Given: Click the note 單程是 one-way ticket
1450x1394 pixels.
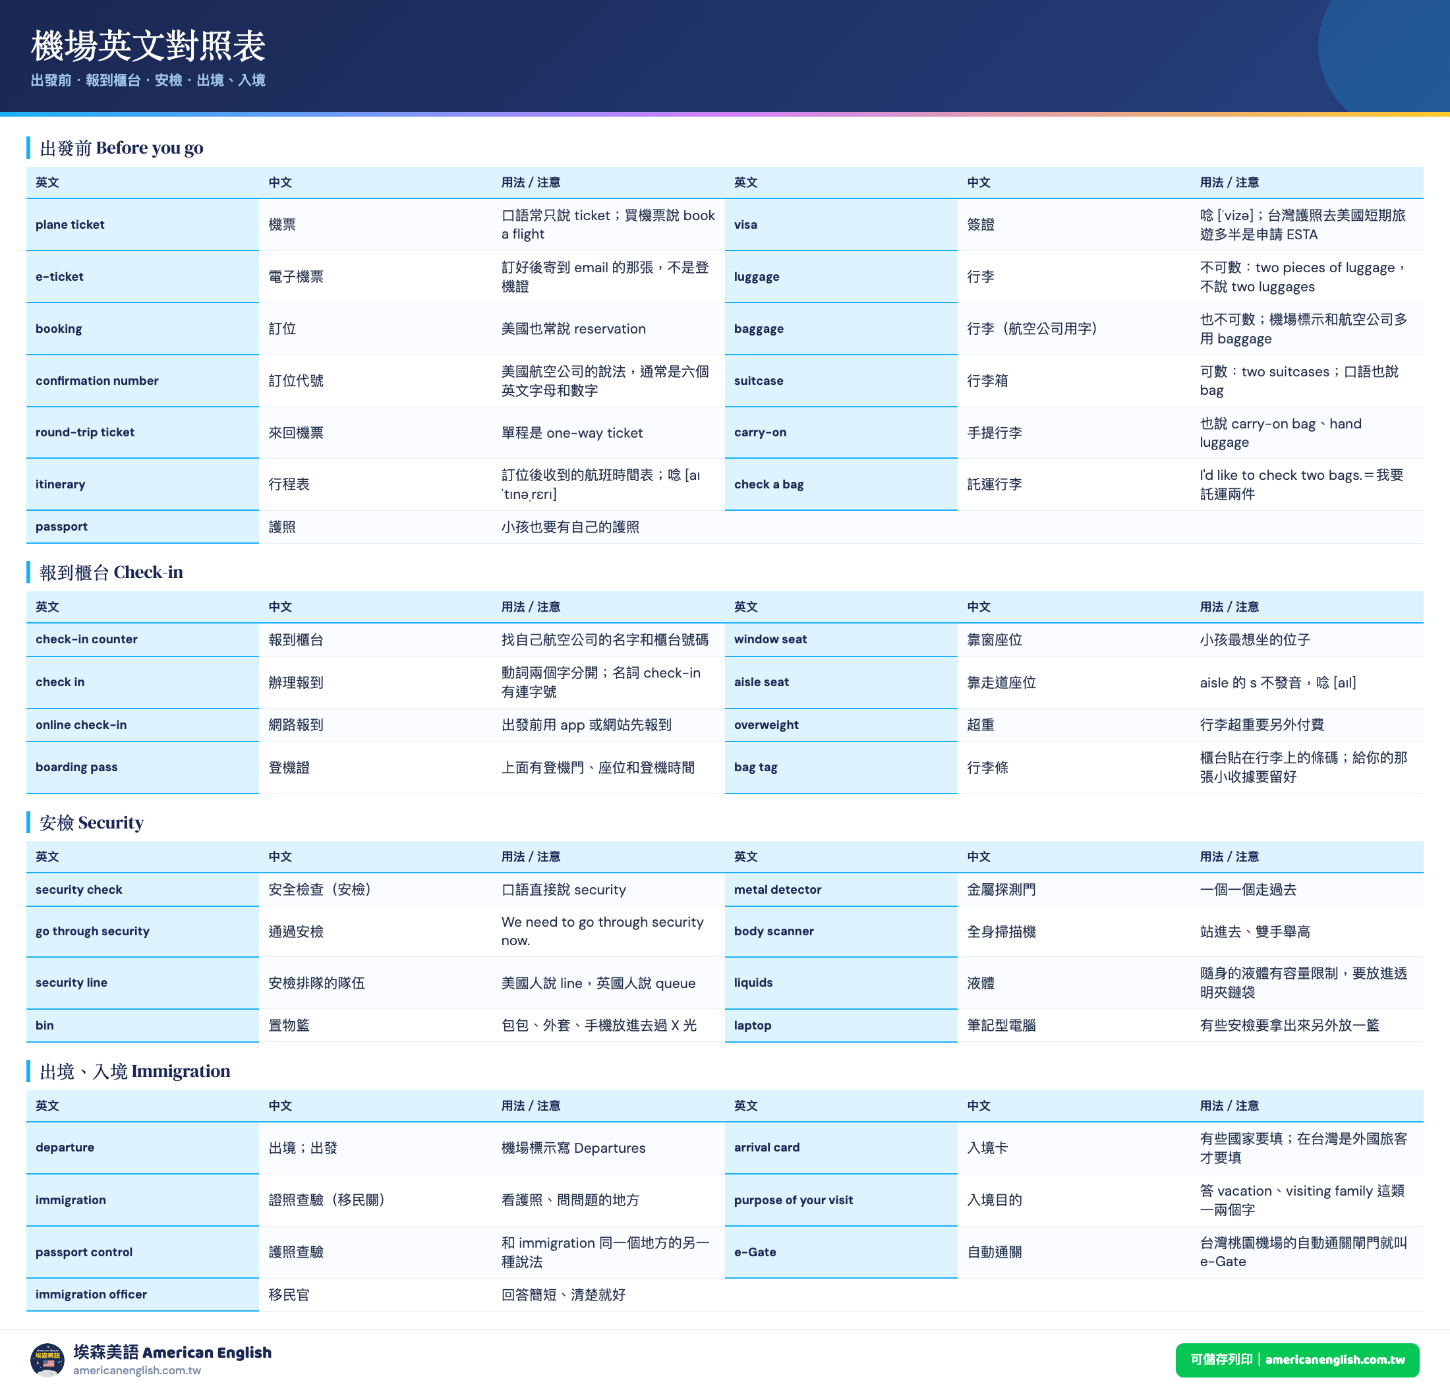Looking at the screenshot, I should (x=572, y=433).
